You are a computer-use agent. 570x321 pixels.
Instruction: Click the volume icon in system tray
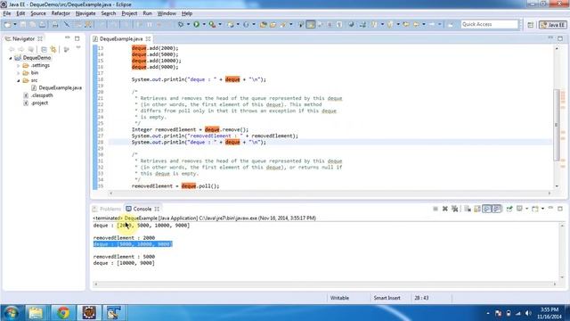(x=528, y=313)
